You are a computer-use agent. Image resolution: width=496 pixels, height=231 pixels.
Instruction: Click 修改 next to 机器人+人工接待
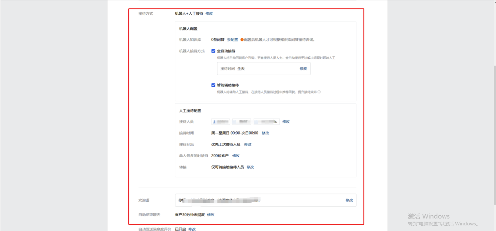coord(209,13)
